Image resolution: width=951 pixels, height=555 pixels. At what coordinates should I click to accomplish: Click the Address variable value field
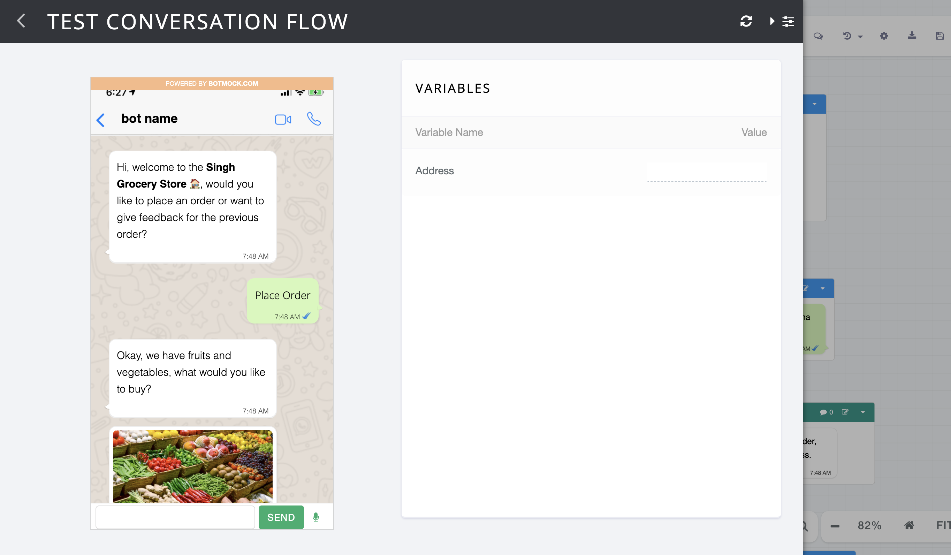pyautogui.click(x=707, y=172)
